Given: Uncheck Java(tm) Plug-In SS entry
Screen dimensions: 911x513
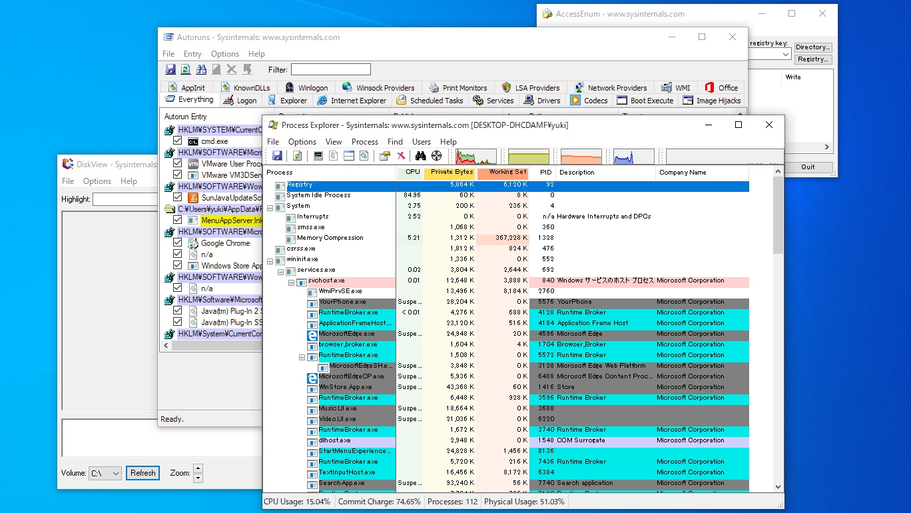Looking at the screenshot, I should tap(178, 322).
